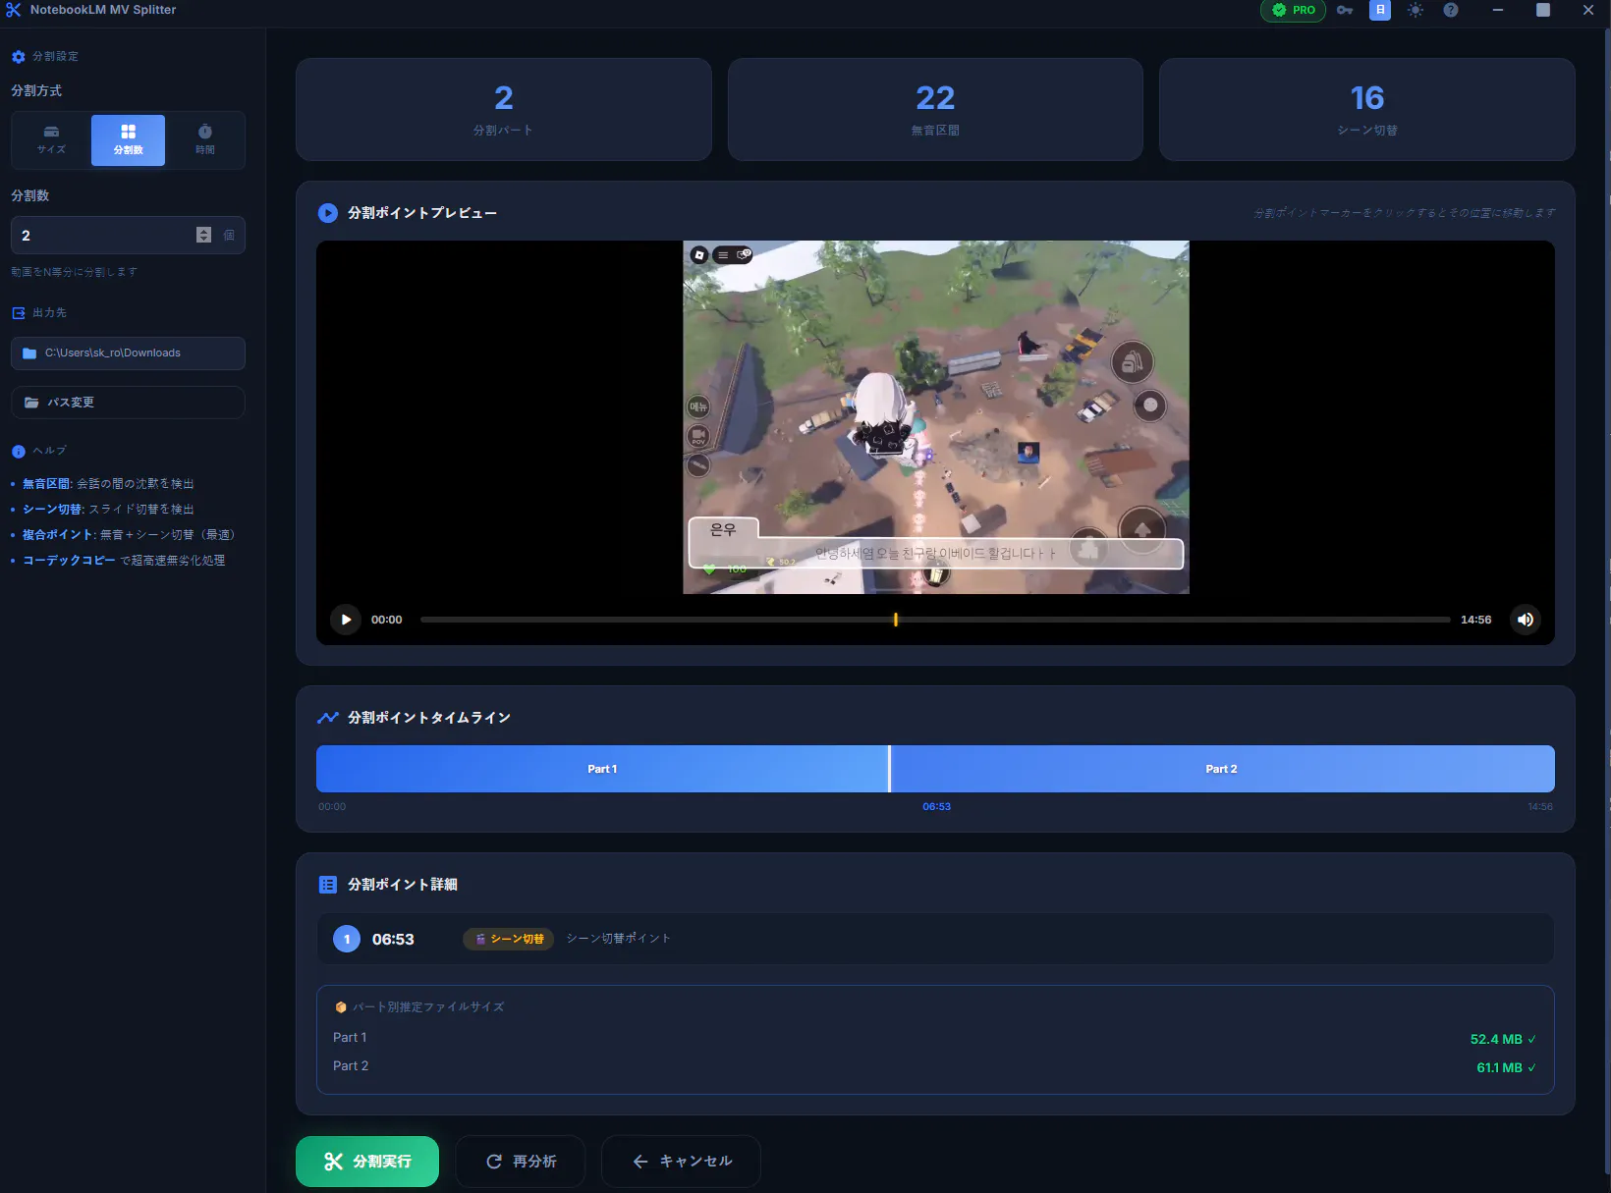Click the 再分析 re-analyze button

pyautogui.click(x=521, y=1162)
